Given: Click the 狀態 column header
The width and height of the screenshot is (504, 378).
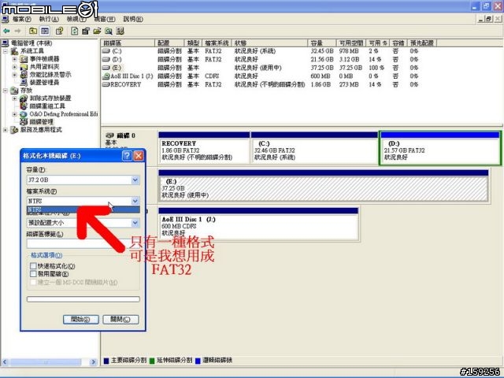Looking at the screenshot, I should pyautogui.click(x=269, y=43).
